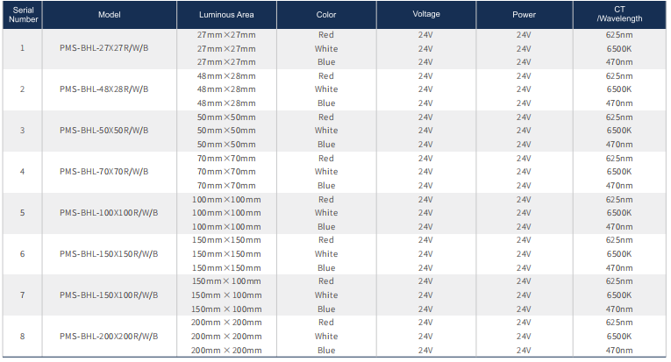
Task: Click the CT/Wavelength column header
Action: [x=619, y=15]
